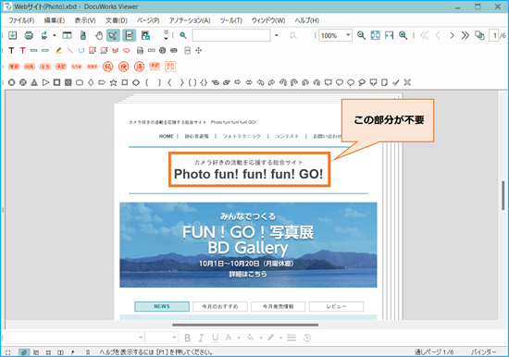Go to the next page arrow
Viewport: 509px width, 357px height.
click(x=452, y=35)
